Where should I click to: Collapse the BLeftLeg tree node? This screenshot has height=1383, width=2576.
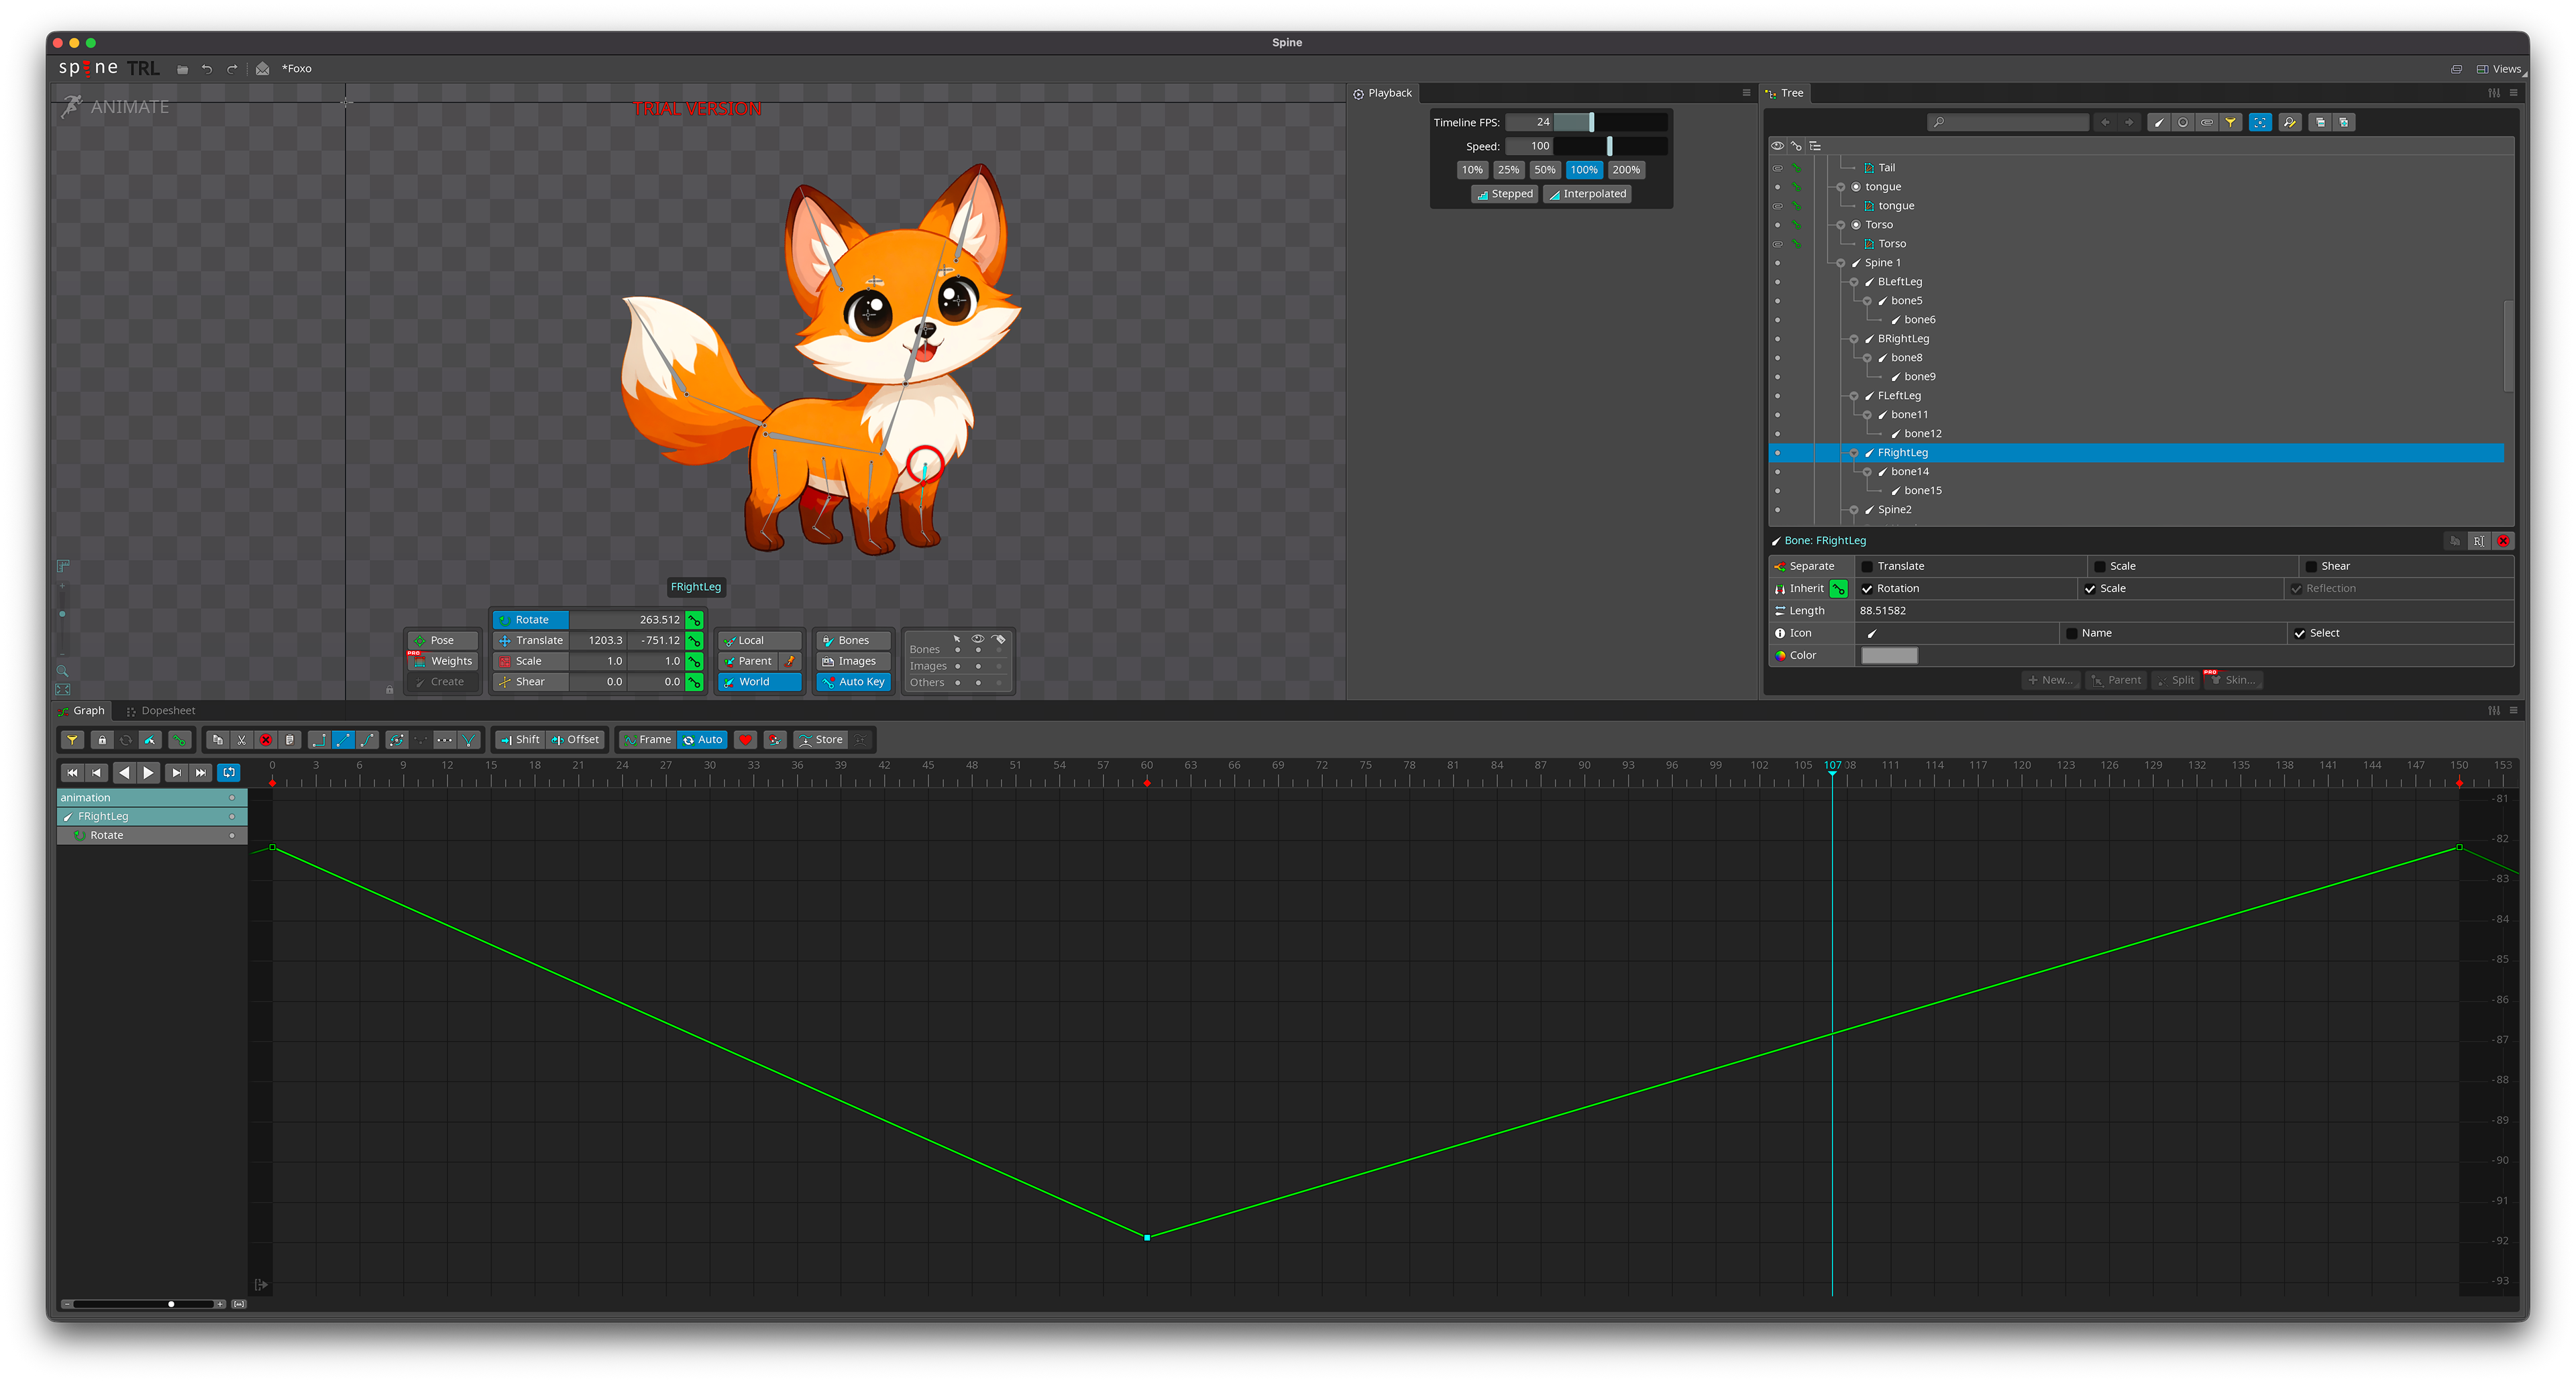pyautogui.click(x=1854, y=282)
